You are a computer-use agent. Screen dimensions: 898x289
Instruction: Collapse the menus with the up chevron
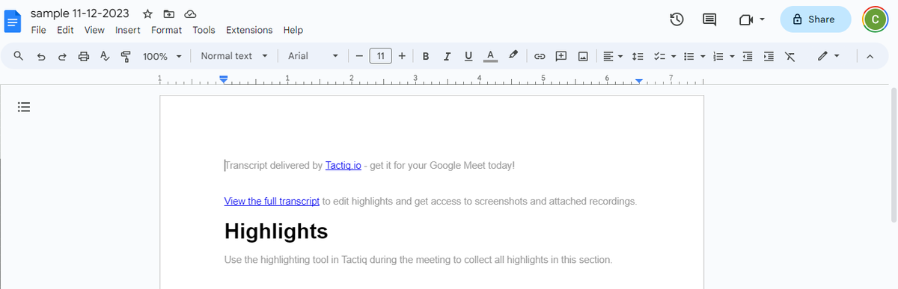pos(870,56)
